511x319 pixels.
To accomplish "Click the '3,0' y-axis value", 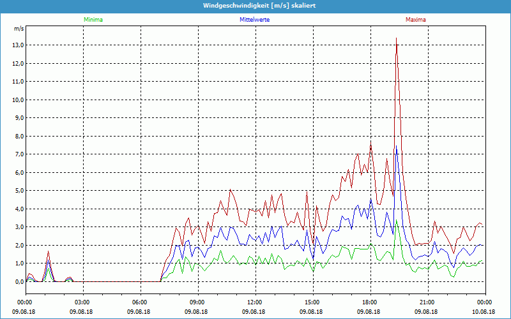I will tap(20, 227).
